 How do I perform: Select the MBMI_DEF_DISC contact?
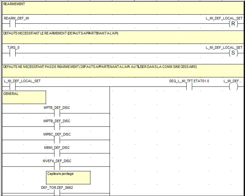57,153
